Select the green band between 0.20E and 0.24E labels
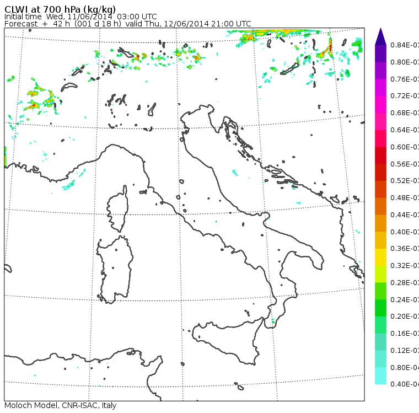419x413 pixels. [x=380, y=308]
